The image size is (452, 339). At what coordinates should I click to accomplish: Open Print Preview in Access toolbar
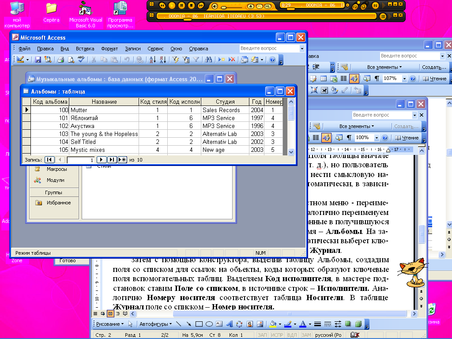(x=71, y=60)
